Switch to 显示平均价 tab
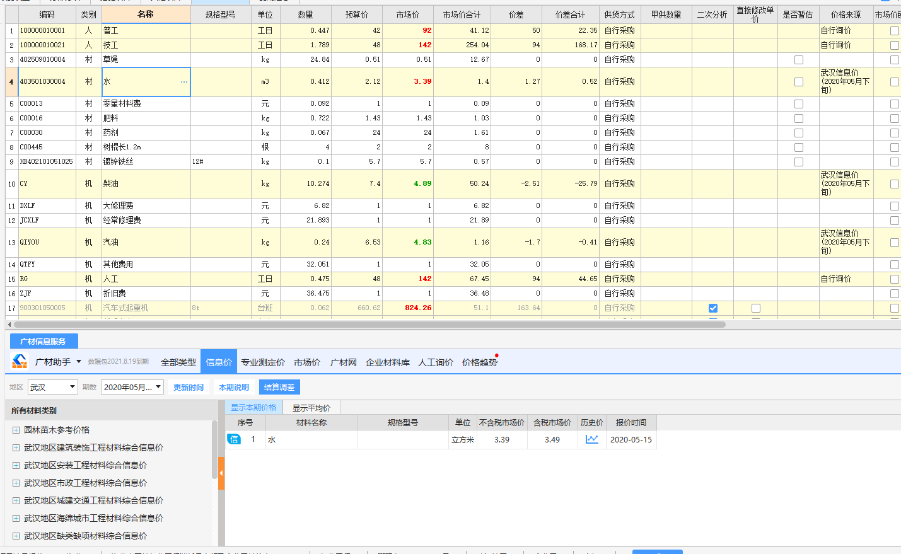Image resolution: width=901 pixels, height=554 pixels. click(x=311, y=408)
